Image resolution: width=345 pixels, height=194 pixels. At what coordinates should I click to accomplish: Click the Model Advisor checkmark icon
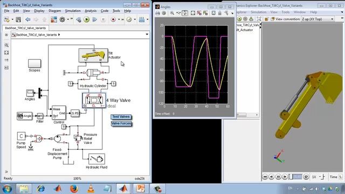click(129, 19)
